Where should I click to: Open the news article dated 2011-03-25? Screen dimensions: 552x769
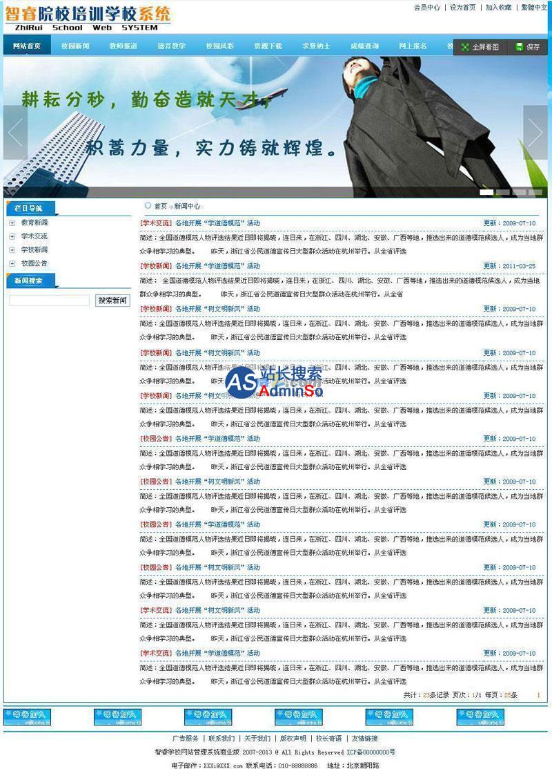(217, 266)
